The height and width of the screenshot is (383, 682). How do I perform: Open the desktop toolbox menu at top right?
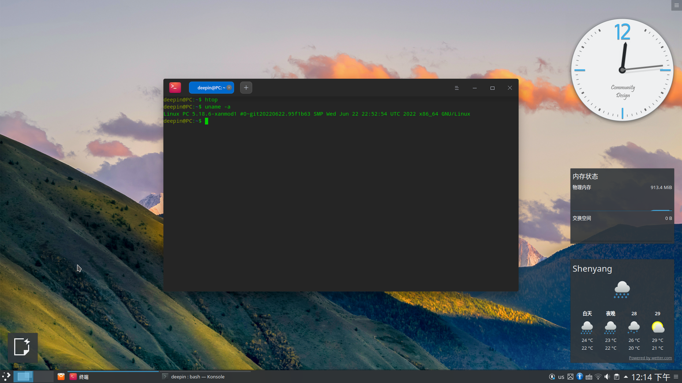(x=676, y=5)
